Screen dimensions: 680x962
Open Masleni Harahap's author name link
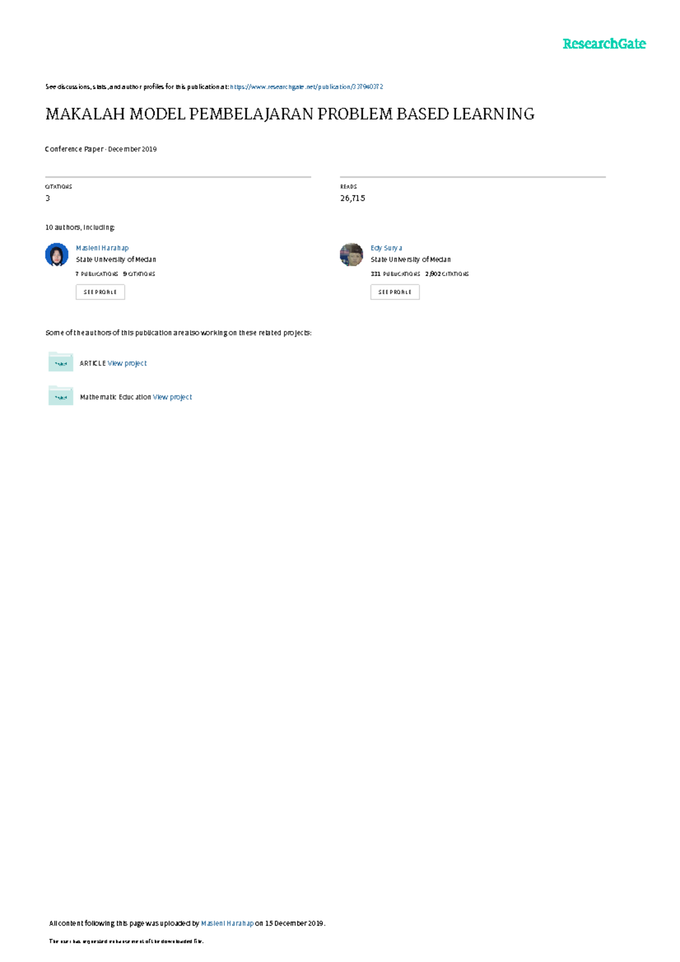(x=102, y=248)
